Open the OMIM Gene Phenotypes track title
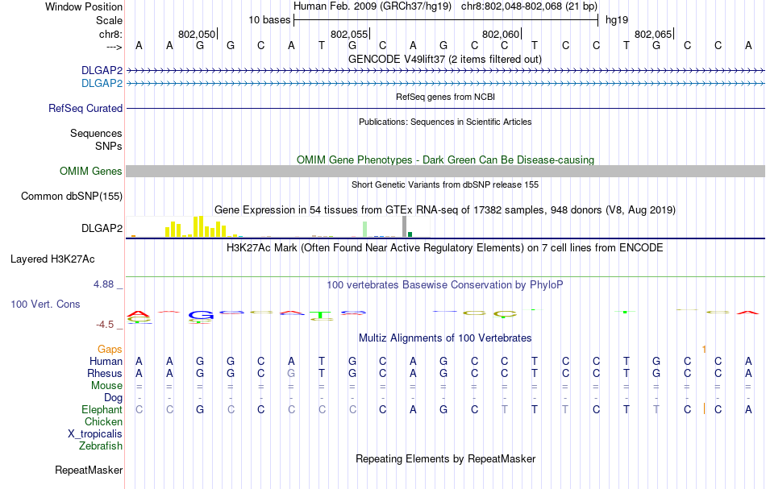 (445, 160)
